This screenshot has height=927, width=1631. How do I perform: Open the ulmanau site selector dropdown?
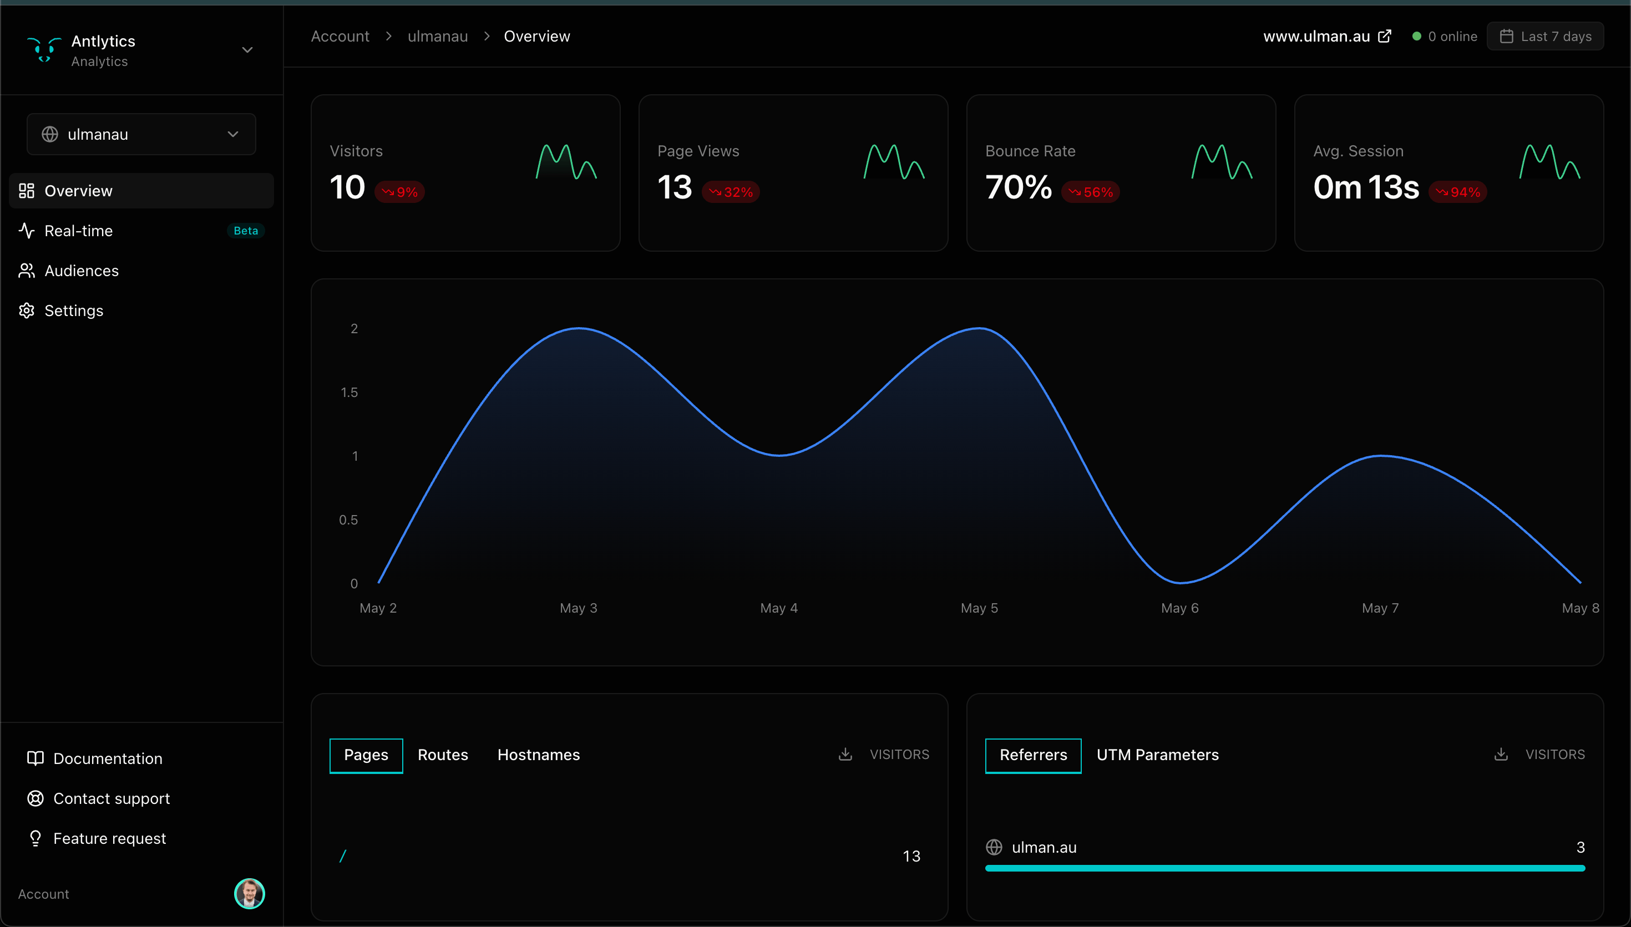(x=141, y=134)
